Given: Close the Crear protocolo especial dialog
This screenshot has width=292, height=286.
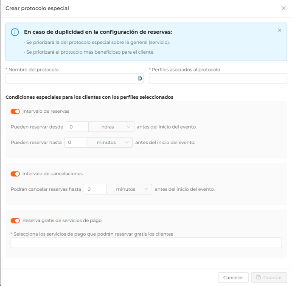Looking at the screenshot, I should [284, 8].
